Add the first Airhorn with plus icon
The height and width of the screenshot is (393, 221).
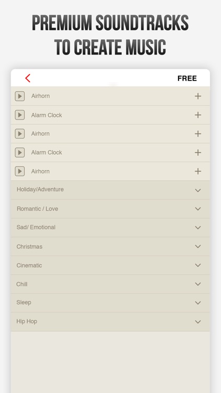pos(198,96)
